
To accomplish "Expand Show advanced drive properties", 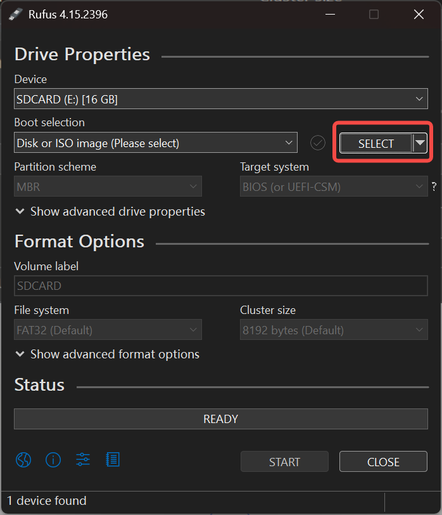I will [x=110, y=212].
